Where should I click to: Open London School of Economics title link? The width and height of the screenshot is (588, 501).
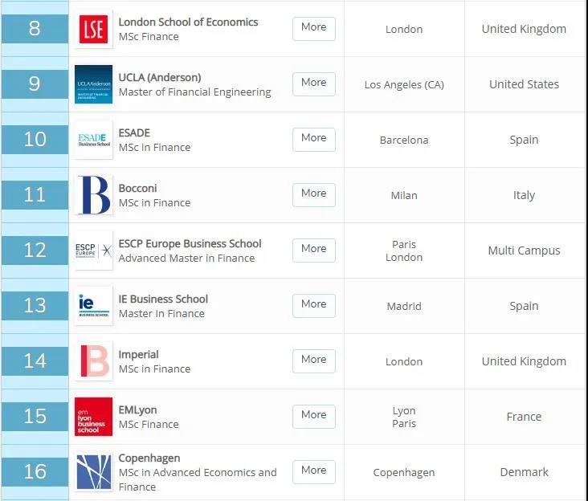(x=188, y=22)
